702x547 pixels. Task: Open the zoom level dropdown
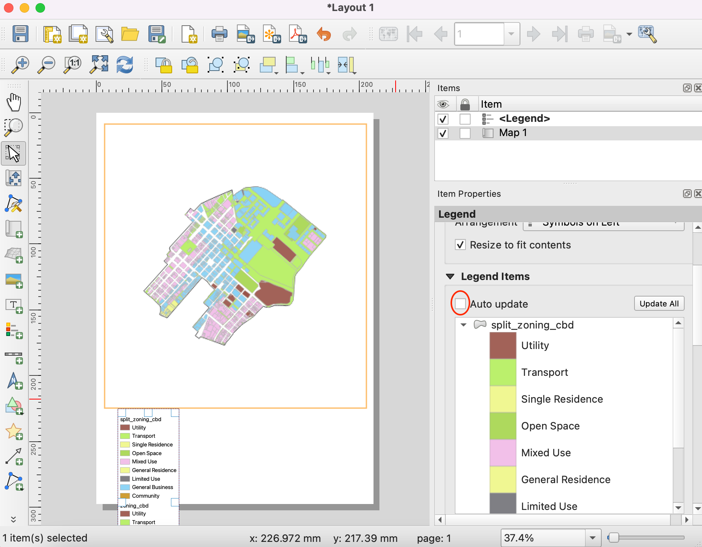tap(592, 538)
